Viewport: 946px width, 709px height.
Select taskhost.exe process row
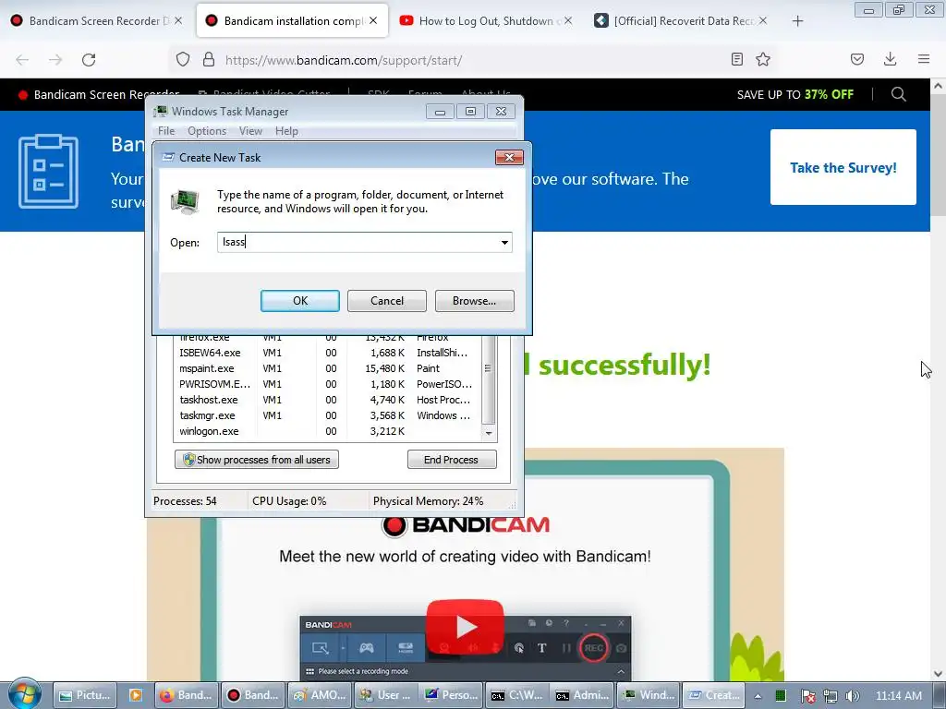click(326, 400)
